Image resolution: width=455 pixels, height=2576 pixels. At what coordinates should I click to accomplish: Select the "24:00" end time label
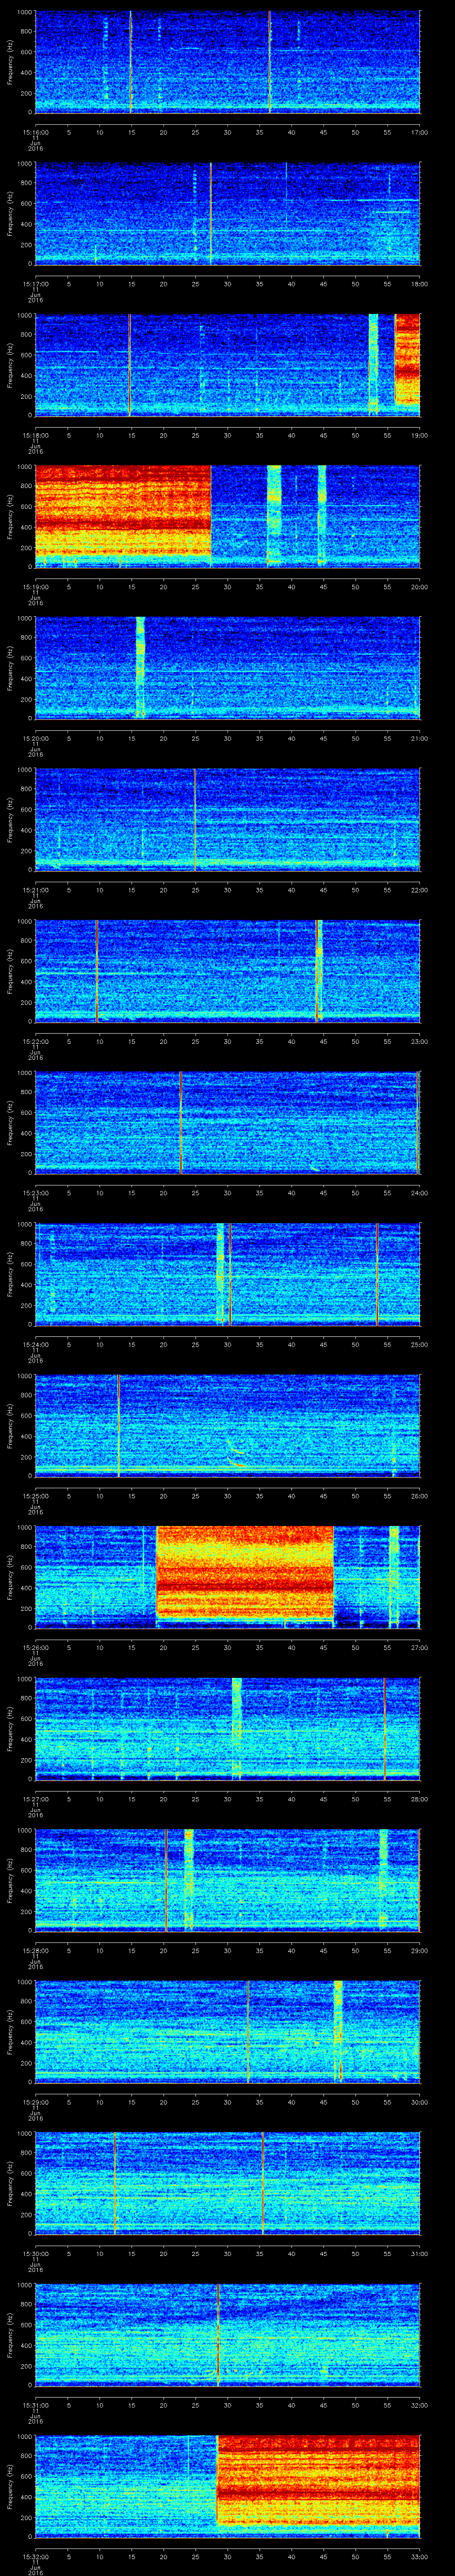click(x=419, y=1192)
